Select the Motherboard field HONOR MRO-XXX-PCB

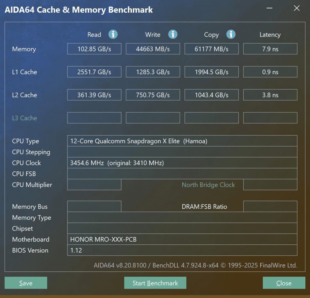182,239
